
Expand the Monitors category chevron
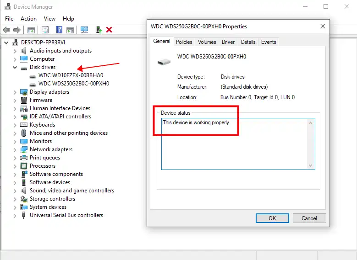15,142
